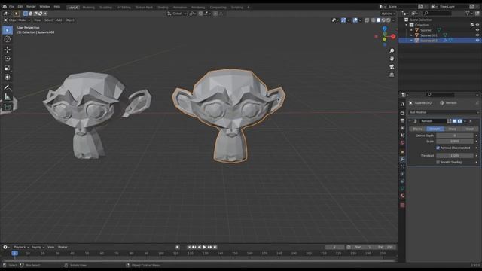Click the Remesh Scale value field
Image resolution: width=482 pixels, height=271 pixels.
pos(455,142)
